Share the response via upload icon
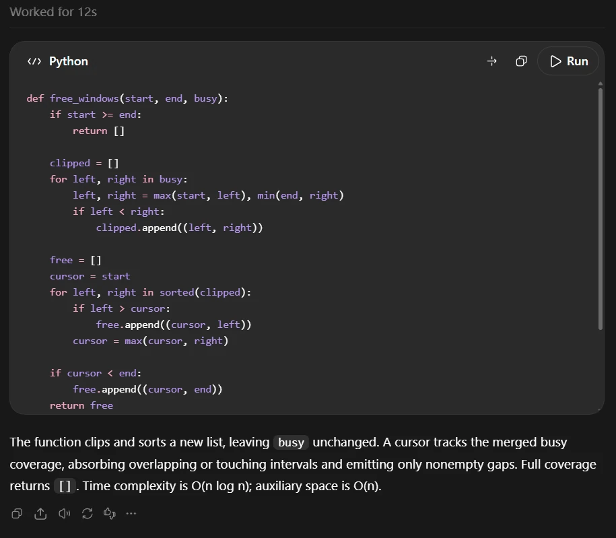The image size is (616, 538). click(40, 514)
